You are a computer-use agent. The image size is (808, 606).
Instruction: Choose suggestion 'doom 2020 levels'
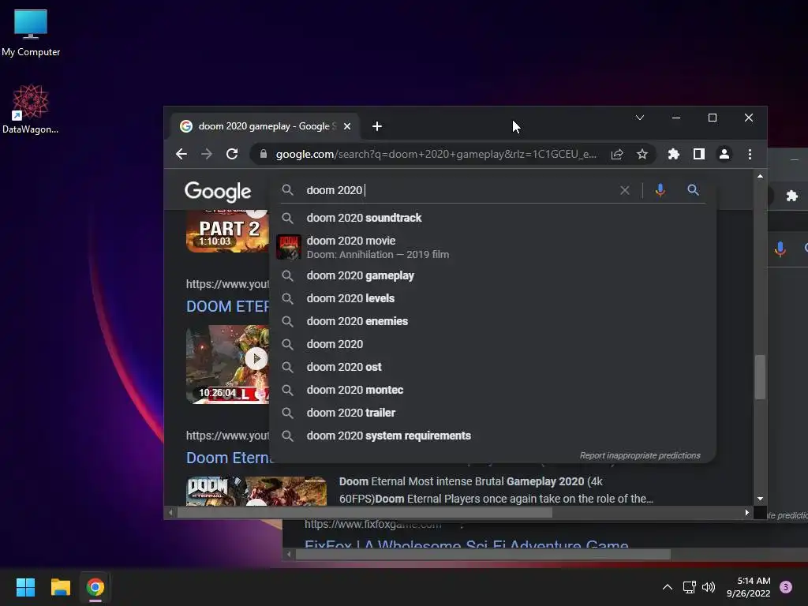click(492, 298)
